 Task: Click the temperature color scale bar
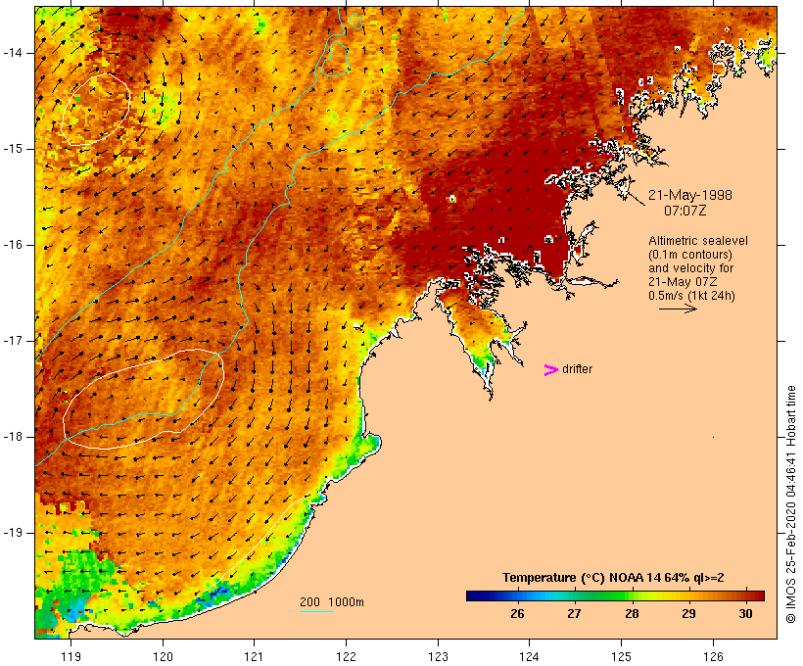click(615, 595)
